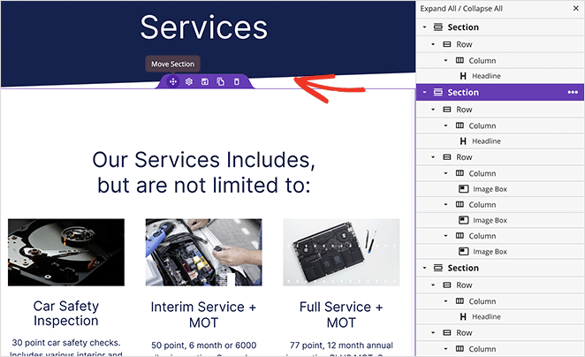The width and height of the screenshot is (585, 357).
Task: Select the first Headline item in the tree
Action: 486,76
